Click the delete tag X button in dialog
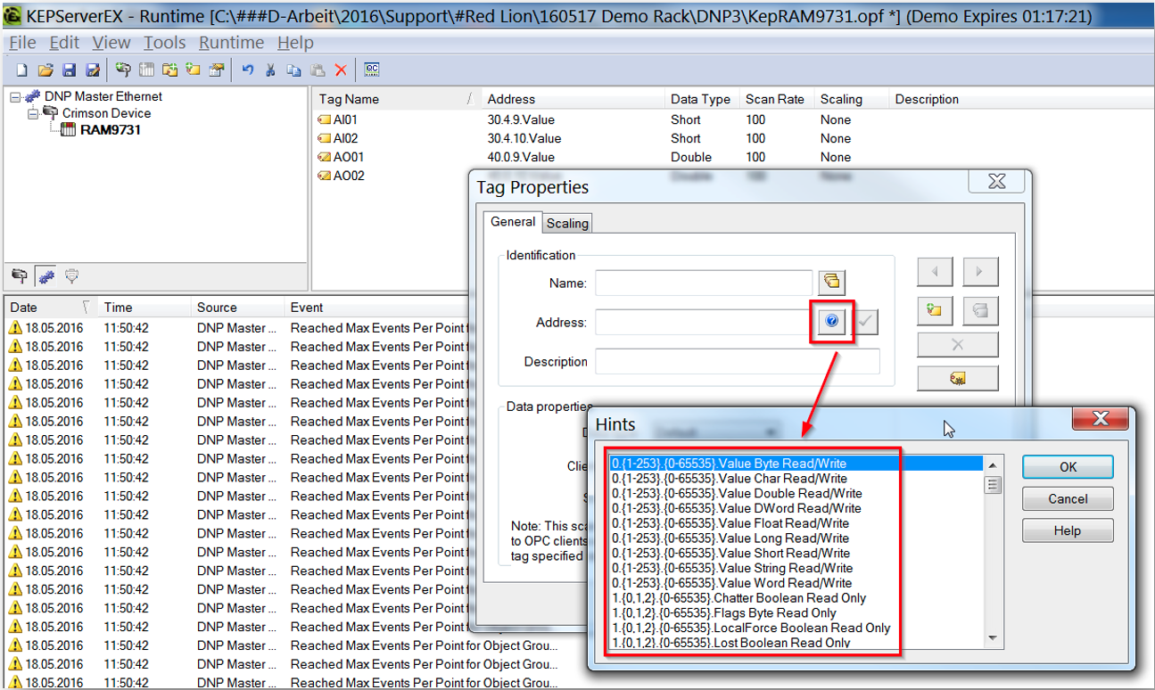Image resolution: width=1155 pixels, height=690 pixels. pyautogui.click(x=958, y=344)
